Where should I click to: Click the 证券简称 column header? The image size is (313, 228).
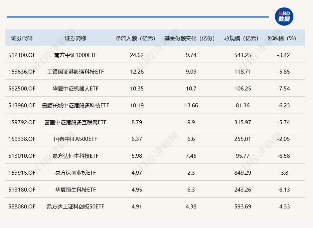[76, 38]
